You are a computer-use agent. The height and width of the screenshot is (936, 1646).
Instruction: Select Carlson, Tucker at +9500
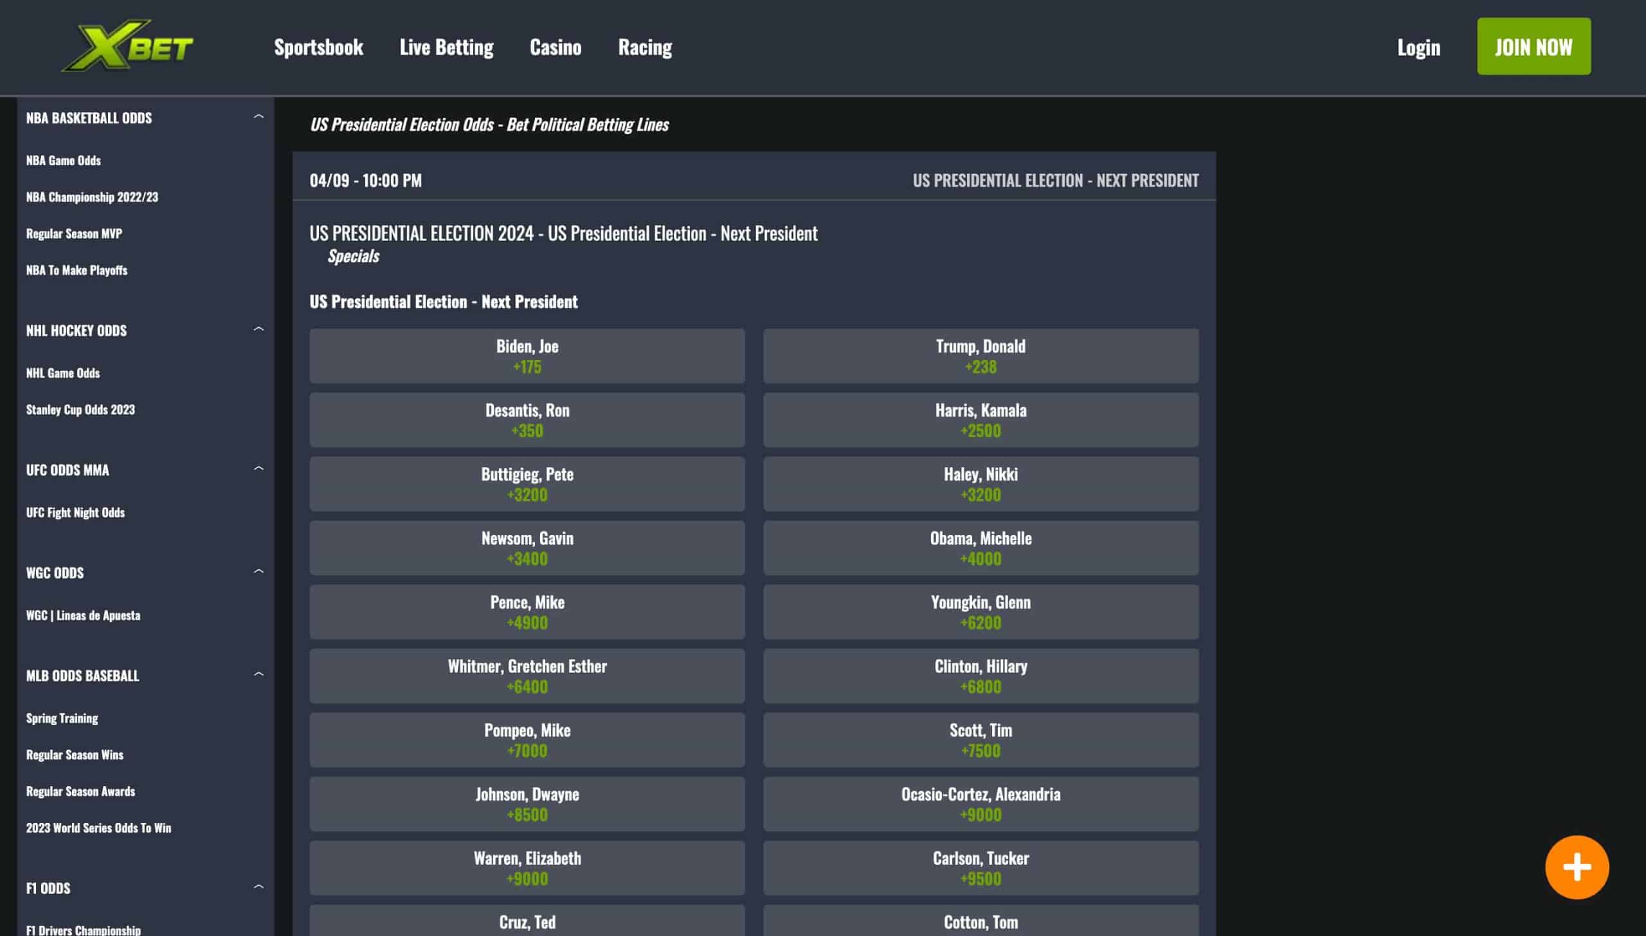[x=981, y=868]
